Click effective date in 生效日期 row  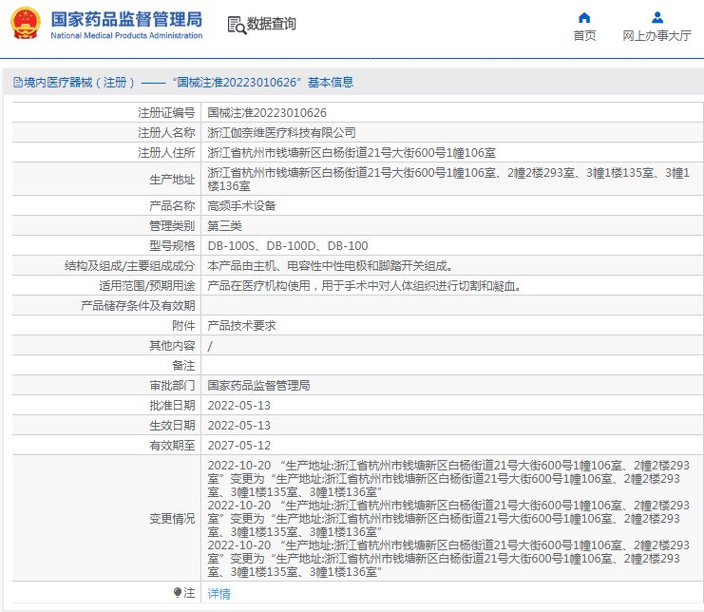(x=239, y=425)
